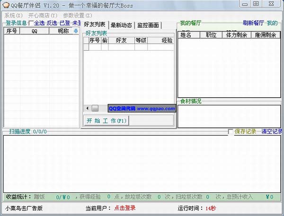The image size is (284, 216).
Task: Close the QQ餐厅伴侣 window
Action: 271,4
